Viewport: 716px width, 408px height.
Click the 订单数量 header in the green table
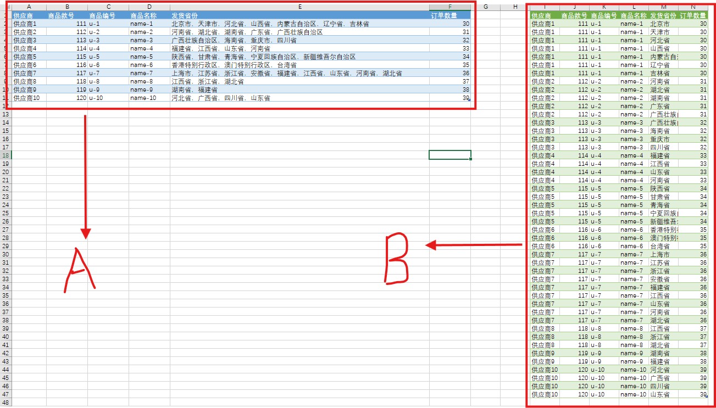coord(693,15)
